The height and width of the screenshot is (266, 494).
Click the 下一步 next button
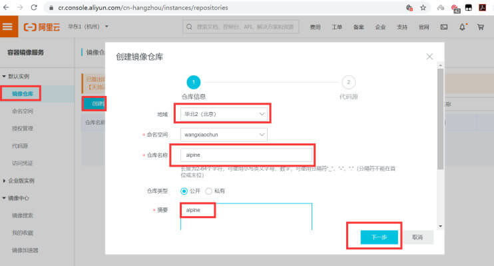[x=379, y=237]
